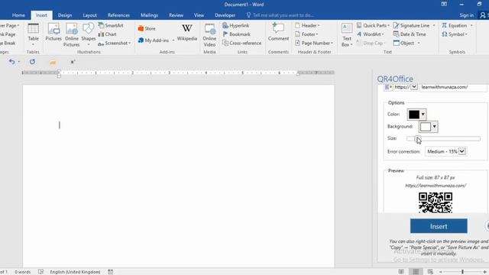Click Sign in at top right
The image size is (489, 275).
pos(466,15)
